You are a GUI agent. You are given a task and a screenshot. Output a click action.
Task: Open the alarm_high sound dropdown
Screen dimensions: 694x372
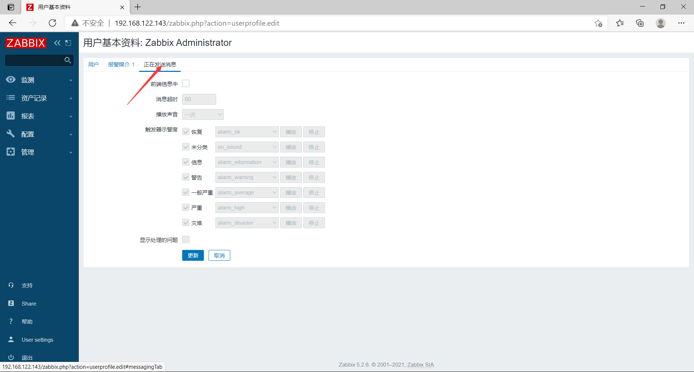[247, 208]
